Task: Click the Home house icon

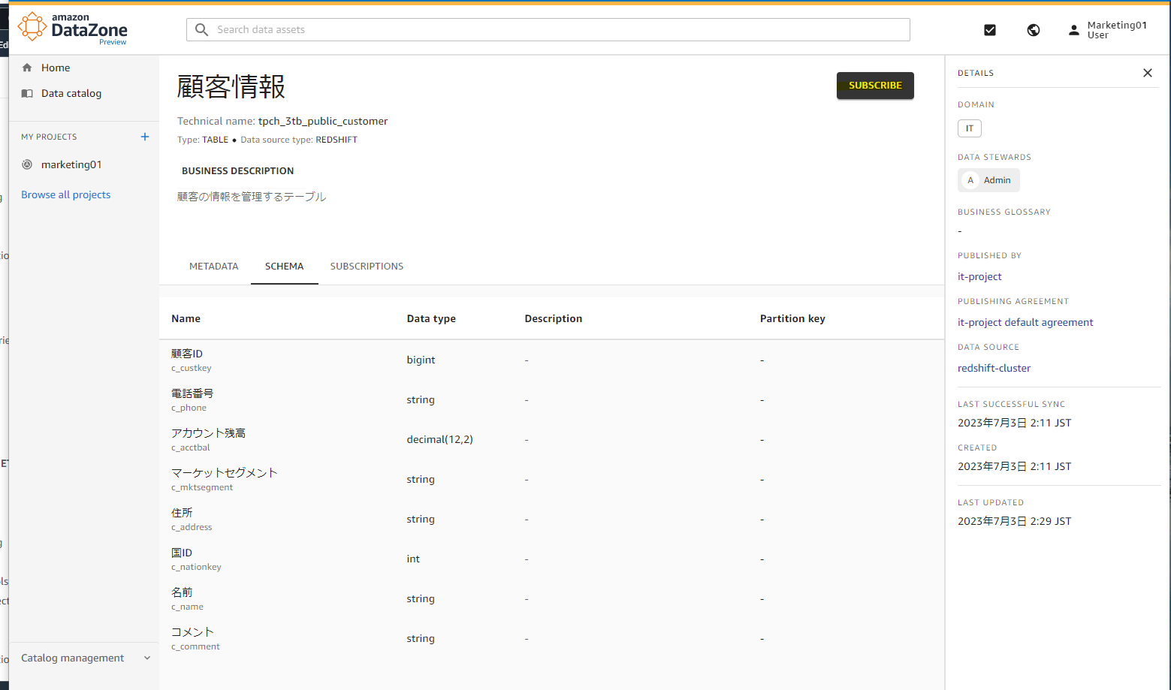Action: pyautogui.click(x=27, y=68)
